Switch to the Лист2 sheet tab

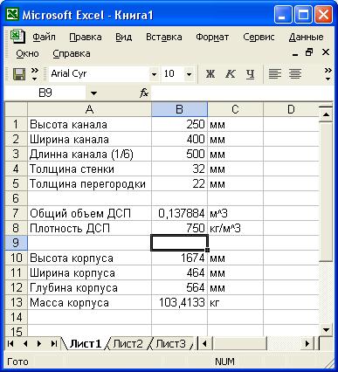[128, 344]
